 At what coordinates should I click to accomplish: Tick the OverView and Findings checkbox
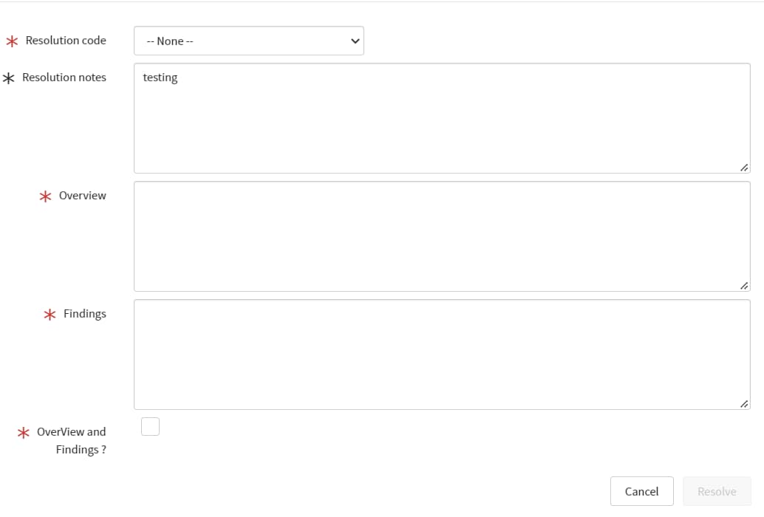coord(150,426)
